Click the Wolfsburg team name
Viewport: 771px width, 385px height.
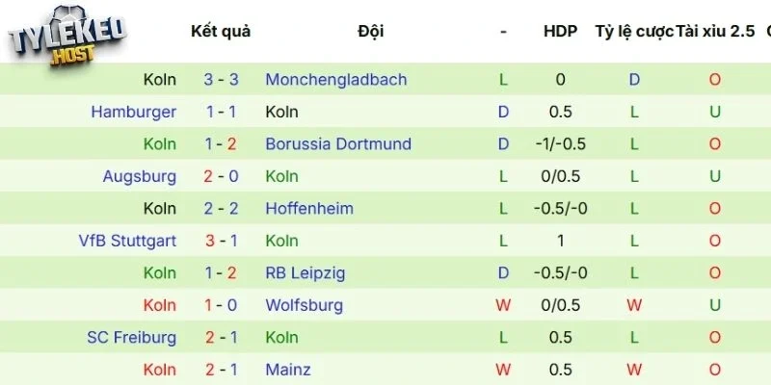coord(304,305)
